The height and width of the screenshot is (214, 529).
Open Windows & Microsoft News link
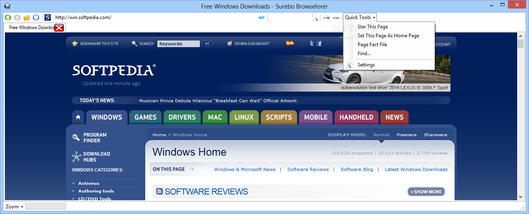point(245,169)
